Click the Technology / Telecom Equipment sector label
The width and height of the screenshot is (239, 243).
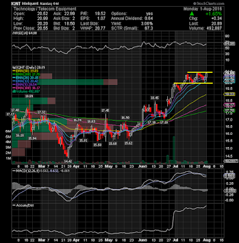[45, 9]
